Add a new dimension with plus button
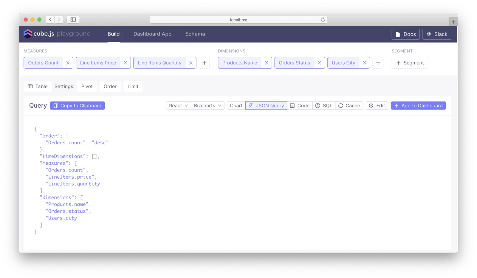 coord(378,63)
